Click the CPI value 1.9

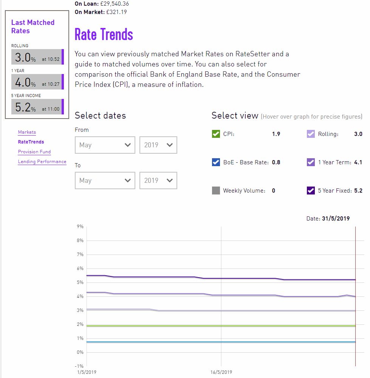click(276, 134)
